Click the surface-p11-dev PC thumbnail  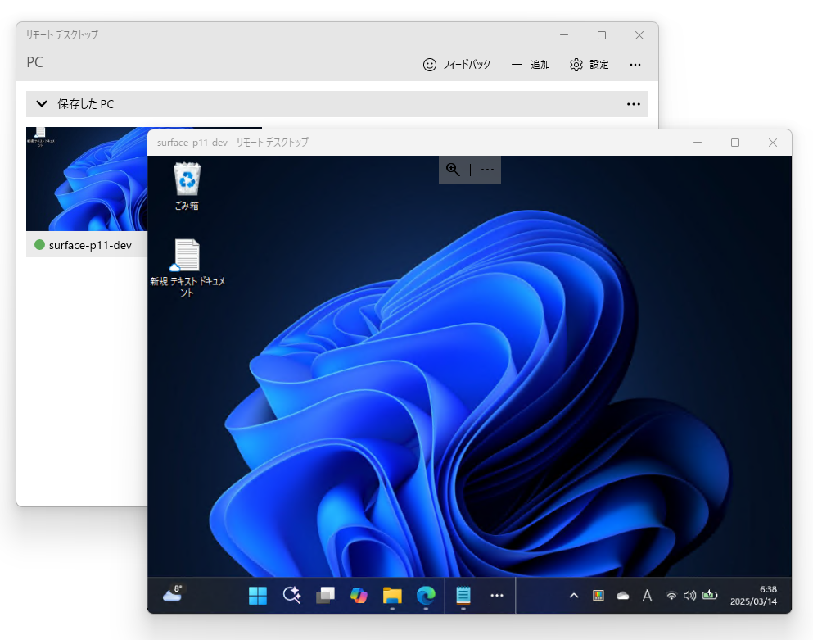point(90,179)
